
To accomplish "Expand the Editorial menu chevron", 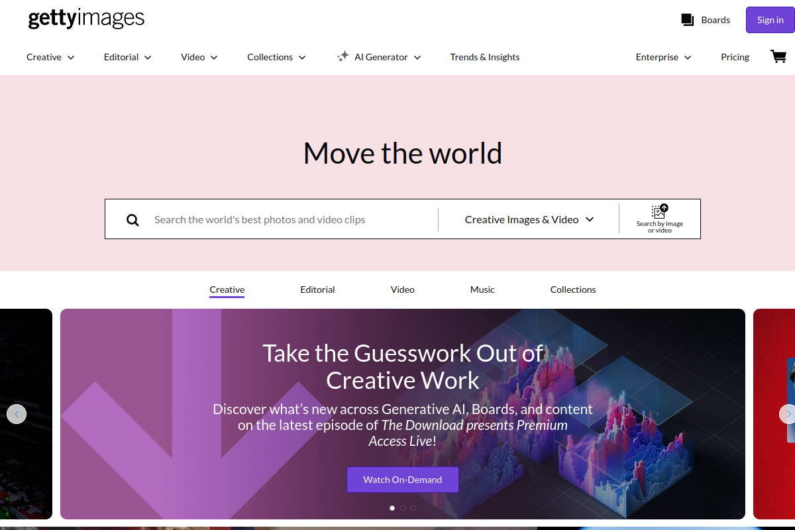I will point(148,58).
